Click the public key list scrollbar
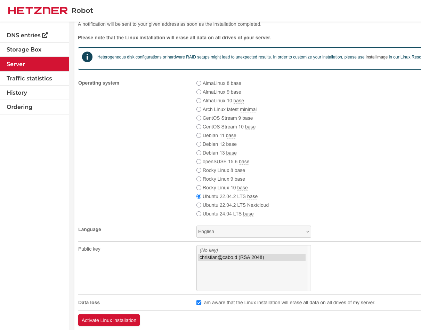The height and width of the screenshot is (330, 421). click(309, 268)
